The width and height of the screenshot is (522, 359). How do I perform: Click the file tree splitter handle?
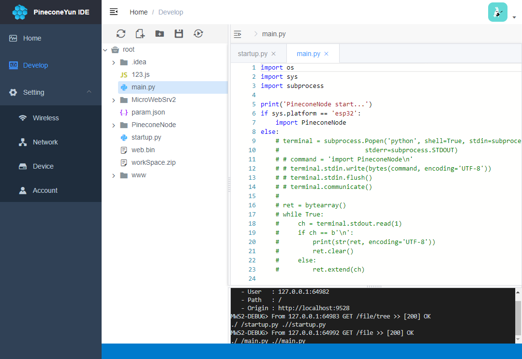[x=229, y=185]
